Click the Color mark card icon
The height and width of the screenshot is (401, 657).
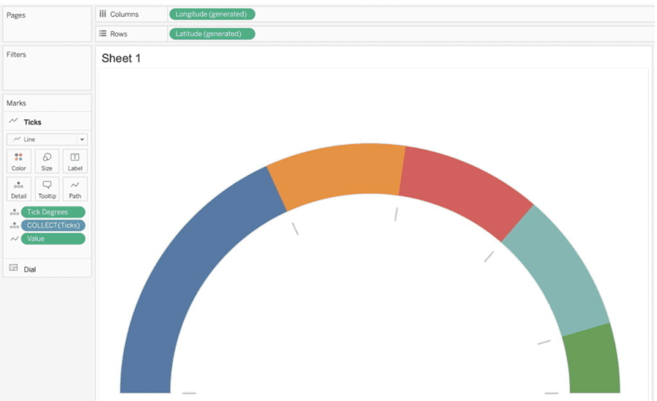pyautogui.click(x=19, y=161)
